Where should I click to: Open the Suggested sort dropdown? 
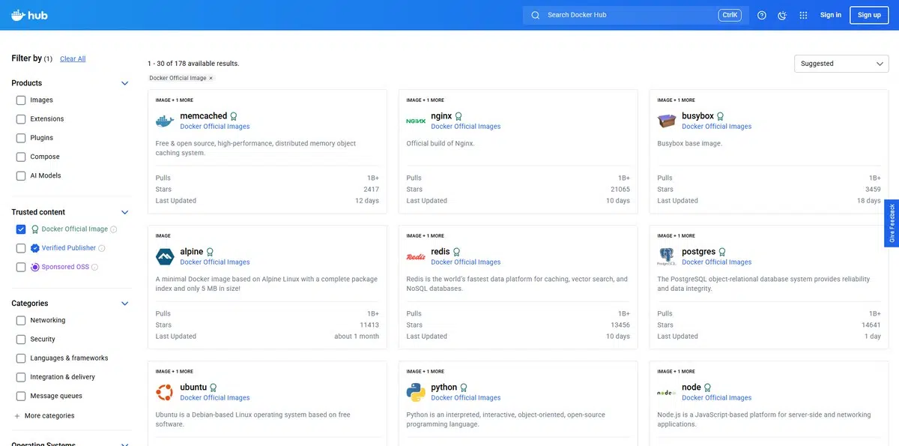click(x=841, y=64)
